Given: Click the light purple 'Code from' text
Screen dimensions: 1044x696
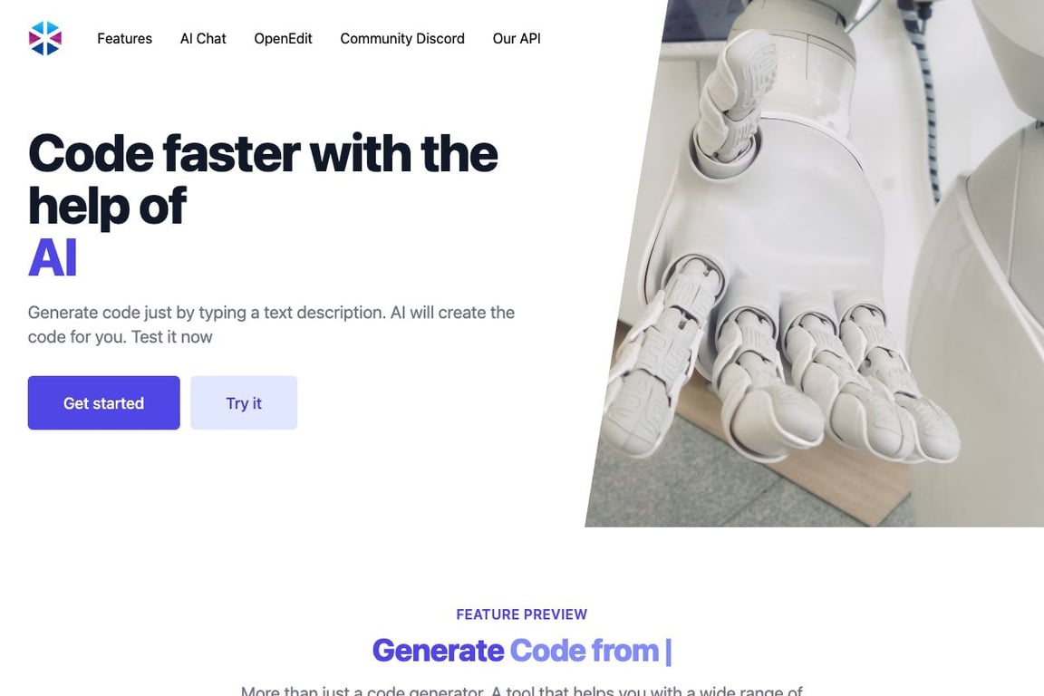Looking at the screenshot, I should (585, 651).
